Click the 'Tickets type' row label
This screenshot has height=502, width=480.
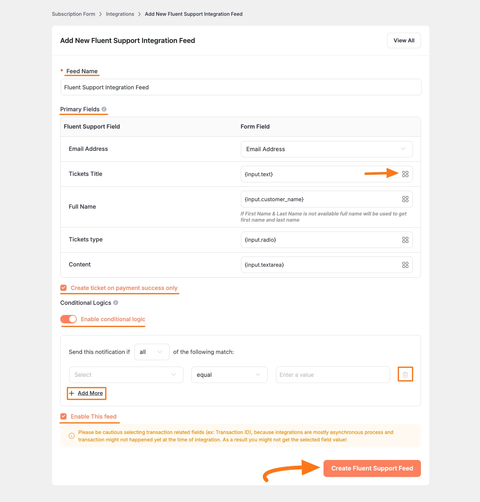pos(86,240)
